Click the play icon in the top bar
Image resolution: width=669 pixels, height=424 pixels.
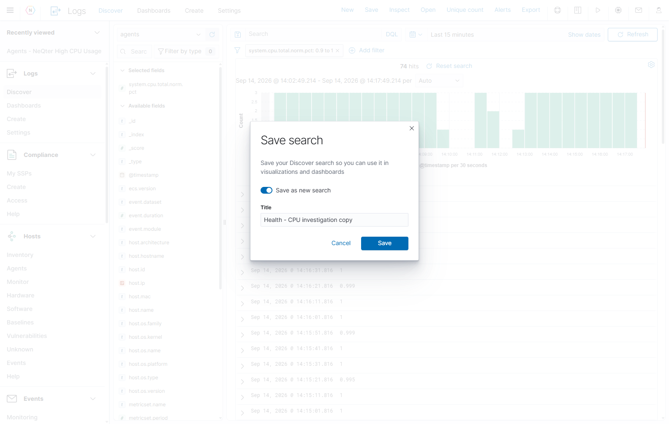[598, 10]
